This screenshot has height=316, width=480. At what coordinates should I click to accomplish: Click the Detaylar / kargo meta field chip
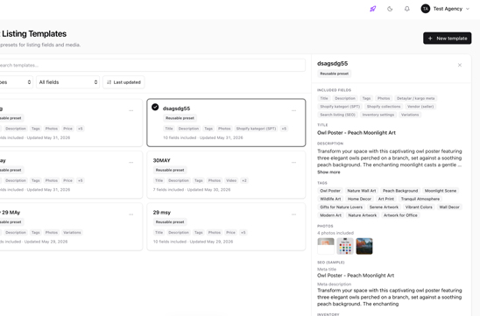click(x=416, y=98)
